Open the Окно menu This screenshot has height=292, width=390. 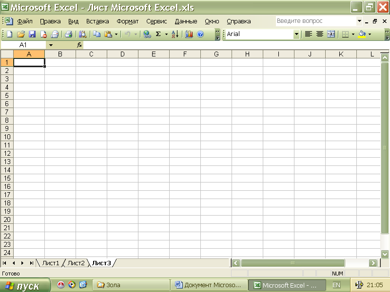coord(212,21)
